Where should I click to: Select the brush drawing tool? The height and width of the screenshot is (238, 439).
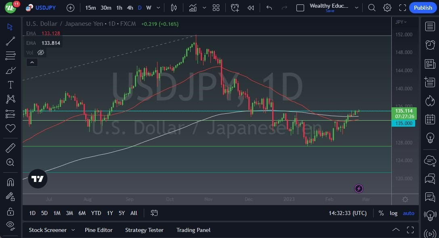click(x=11, y=70)
